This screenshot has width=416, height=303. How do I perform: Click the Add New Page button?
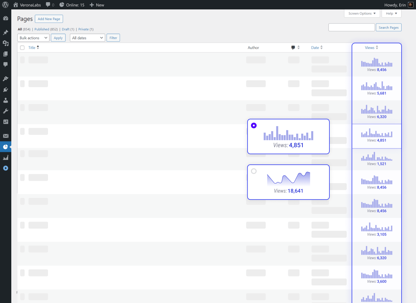49,19
